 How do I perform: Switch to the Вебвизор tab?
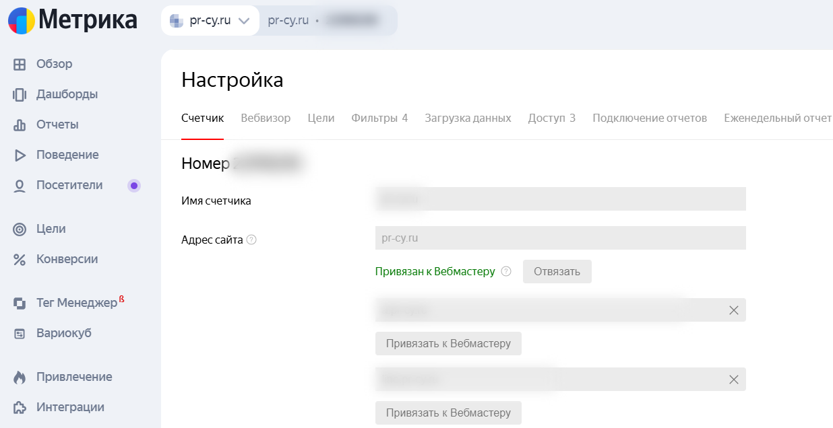tap(266, 118)
